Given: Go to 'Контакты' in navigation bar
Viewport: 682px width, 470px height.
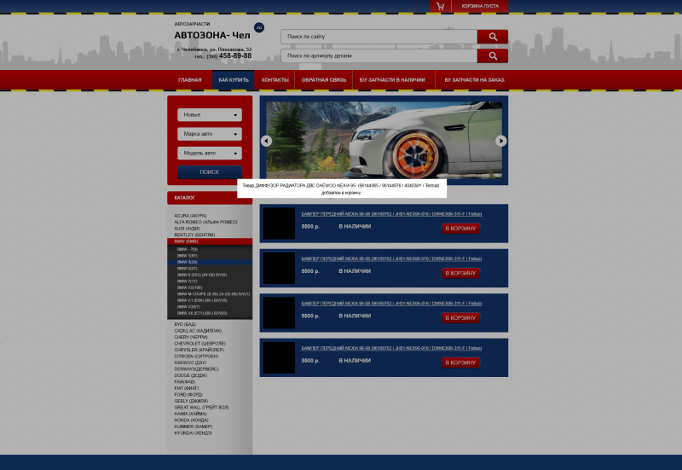Looking at the screenshot, I should click(275, 79).
